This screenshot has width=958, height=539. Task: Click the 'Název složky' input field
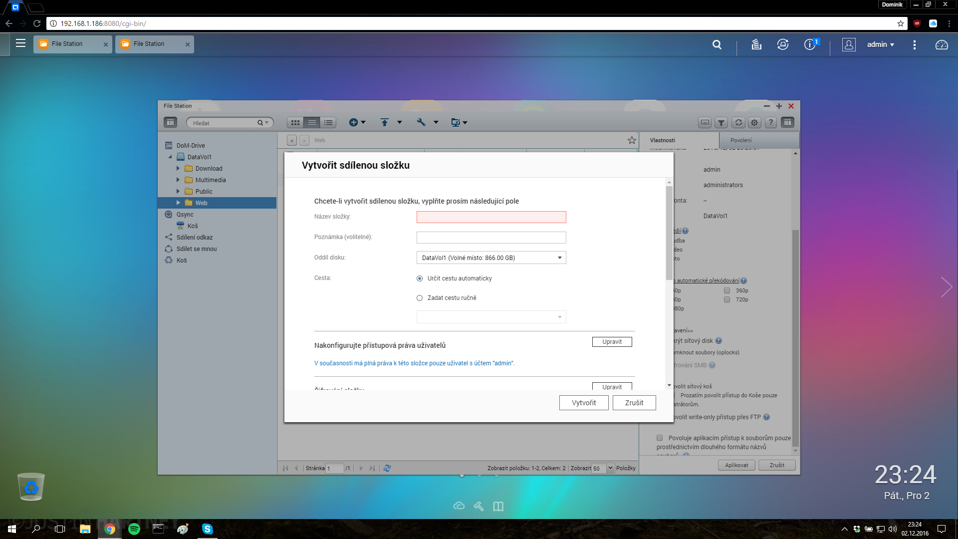pyautogui.click(x=491, y=217)
